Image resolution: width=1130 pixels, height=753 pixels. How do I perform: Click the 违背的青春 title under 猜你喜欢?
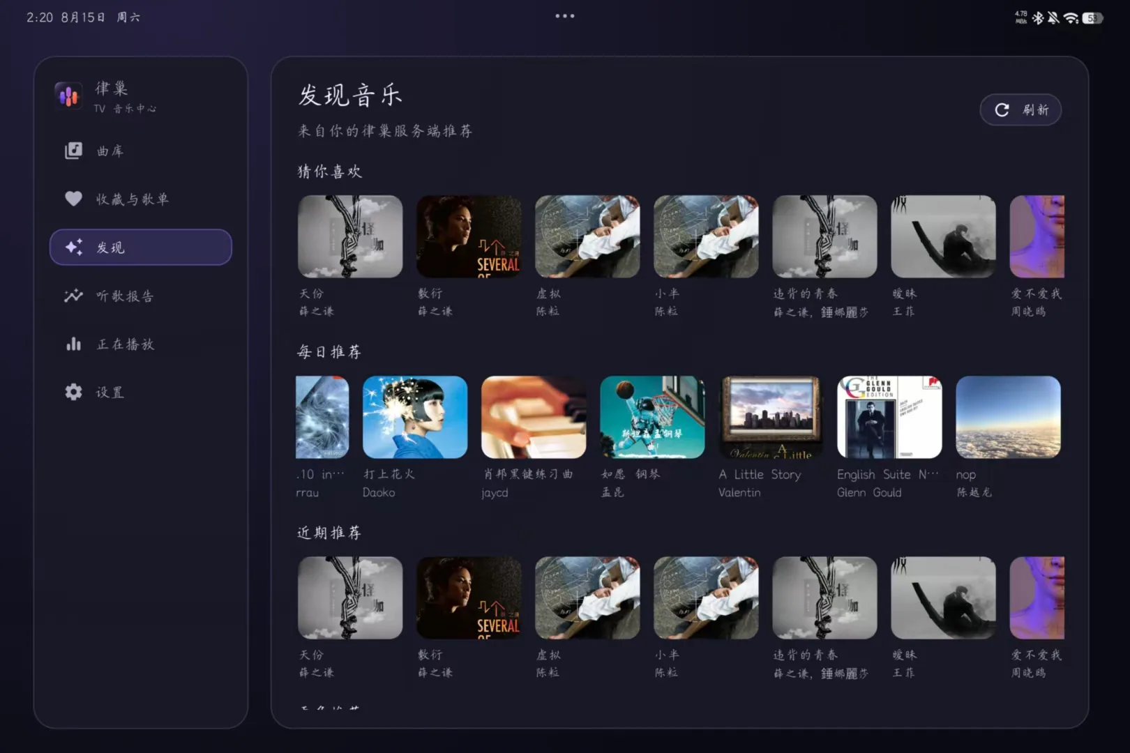coord(806,294)
